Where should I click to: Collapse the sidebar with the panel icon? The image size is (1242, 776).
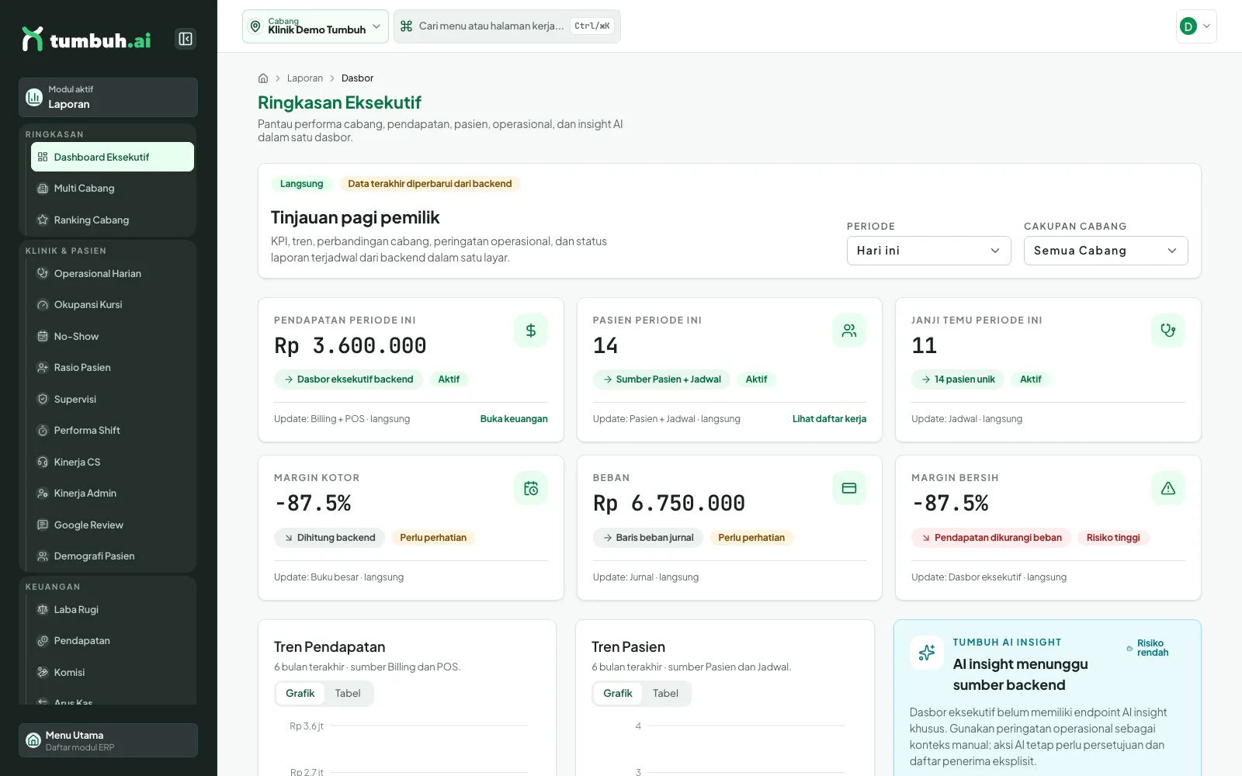[x=186, y=39]
